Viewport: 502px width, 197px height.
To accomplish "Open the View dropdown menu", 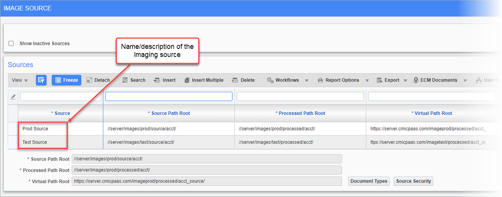I will pyautogui.click(x=20, y=80).
